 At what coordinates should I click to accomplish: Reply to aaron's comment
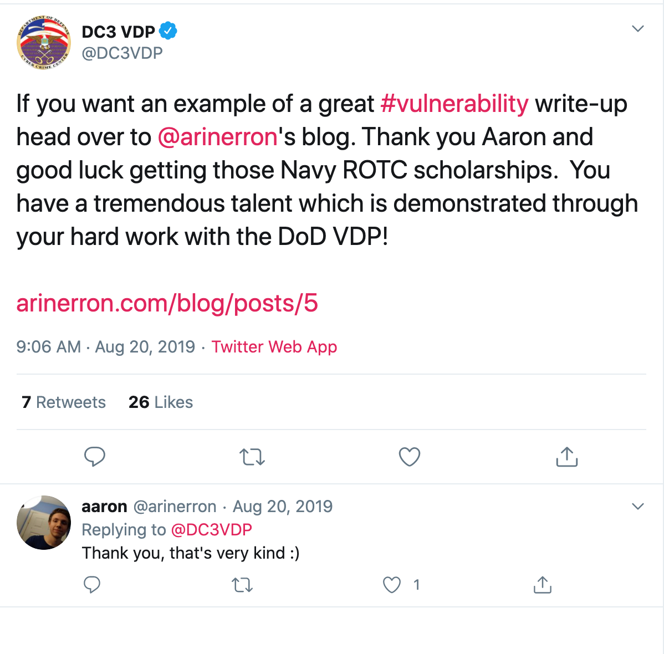(92, 585)
